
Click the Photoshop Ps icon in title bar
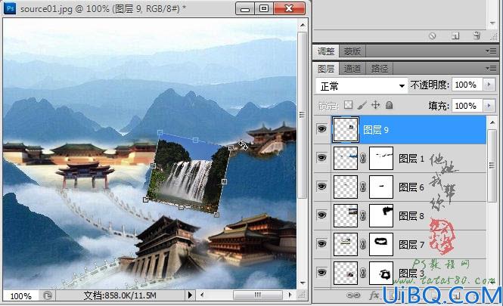(x=10, y=8)
